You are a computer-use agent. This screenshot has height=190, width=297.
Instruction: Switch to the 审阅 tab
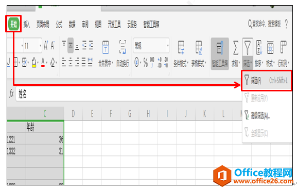(85, 24)
